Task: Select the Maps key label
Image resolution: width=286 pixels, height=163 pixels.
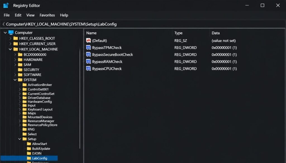Action: pyautogui.click(x=32, y=113)
